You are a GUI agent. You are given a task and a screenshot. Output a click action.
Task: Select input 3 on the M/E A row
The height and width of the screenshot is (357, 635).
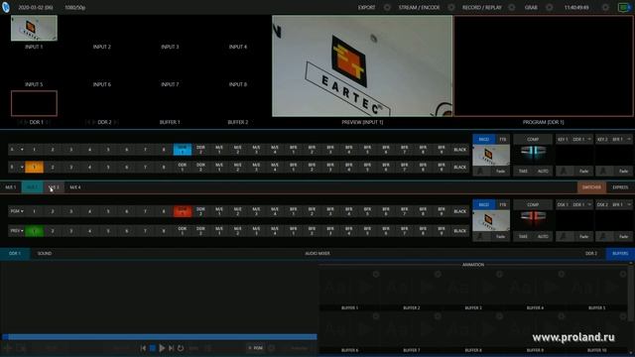[x=71, y=150]
